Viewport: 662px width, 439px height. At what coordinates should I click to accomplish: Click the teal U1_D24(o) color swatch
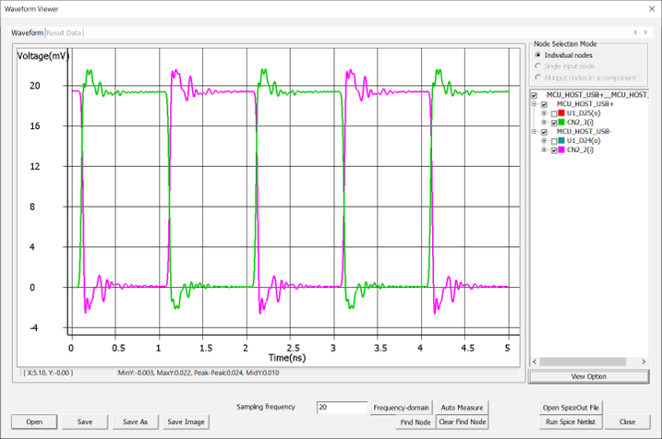click(563, 141)
